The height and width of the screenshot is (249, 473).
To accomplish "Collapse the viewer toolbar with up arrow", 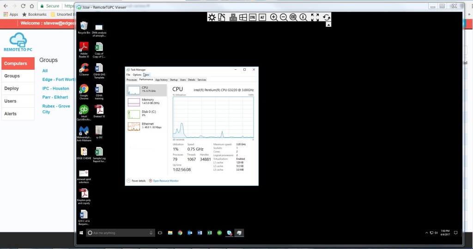I will tap(328, 24).
